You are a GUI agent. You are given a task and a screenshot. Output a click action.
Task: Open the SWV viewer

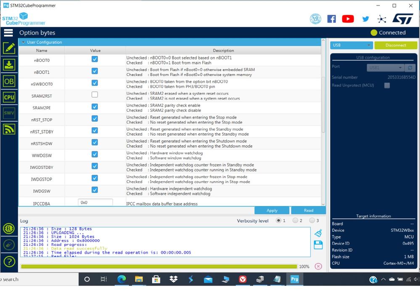9,113
